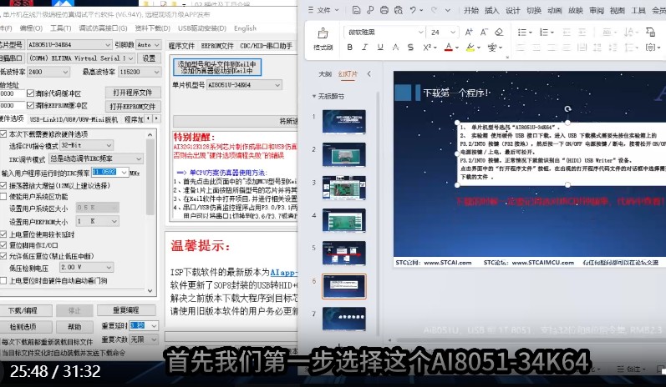Click the superscript X² icon
This screenshot has height=387, width=666.
click(427, 47)
